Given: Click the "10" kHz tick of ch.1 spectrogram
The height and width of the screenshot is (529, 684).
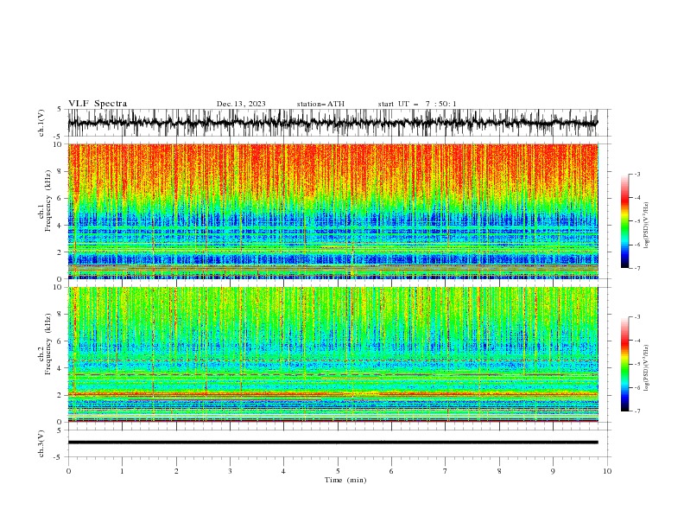Looking at the screenshot, I should pos(59,144).
